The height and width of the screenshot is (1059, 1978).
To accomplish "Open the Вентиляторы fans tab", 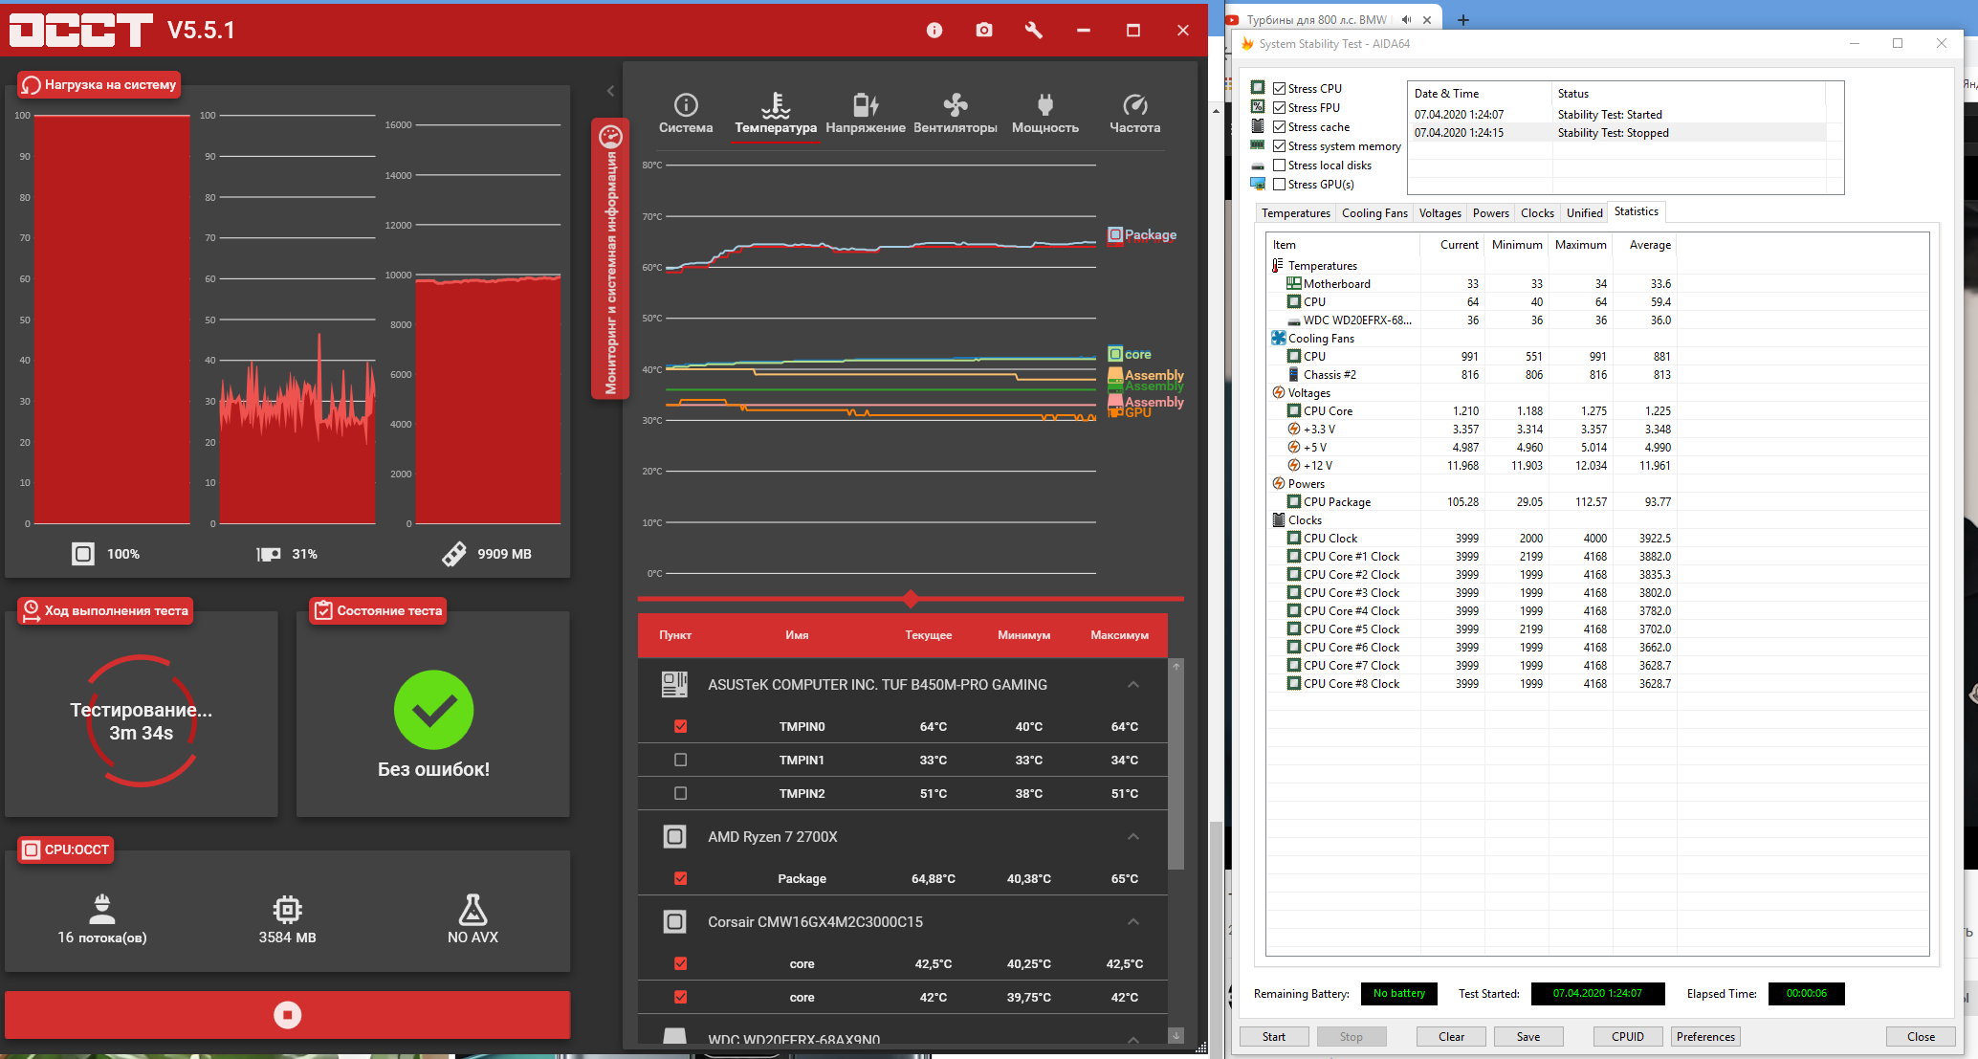I will point(955,113).
